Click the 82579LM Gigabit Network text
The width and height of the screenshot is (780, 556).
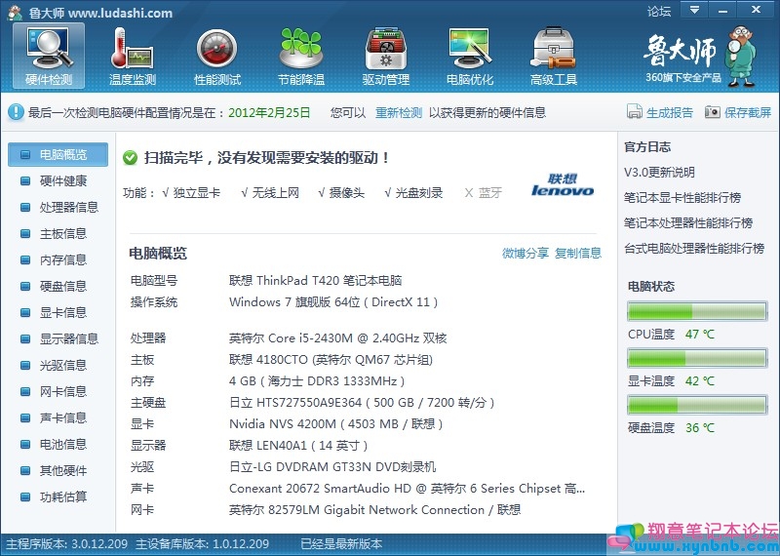point(374,510)
